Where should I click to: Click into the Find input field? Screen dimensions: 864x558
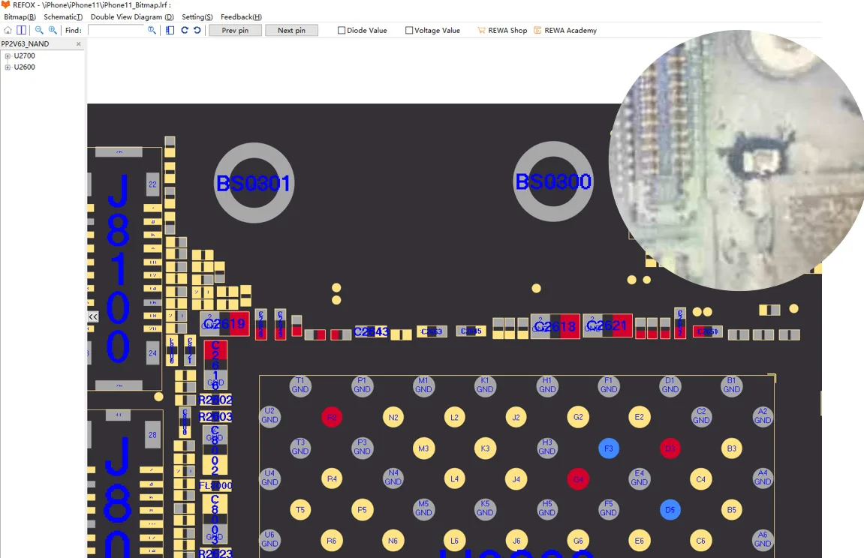point(116,30)
